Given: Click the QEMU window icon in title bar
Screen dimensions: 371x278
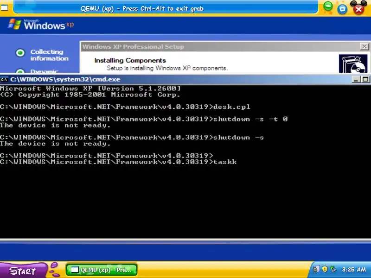Looking at the screenshot, I should click(x=4, y=7).
